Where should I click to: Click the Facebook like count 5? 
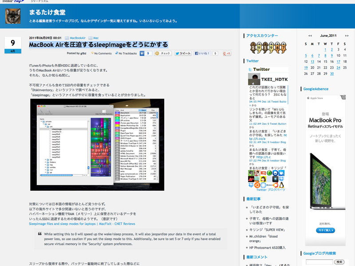pyautogui.click(x=215, y=53)
